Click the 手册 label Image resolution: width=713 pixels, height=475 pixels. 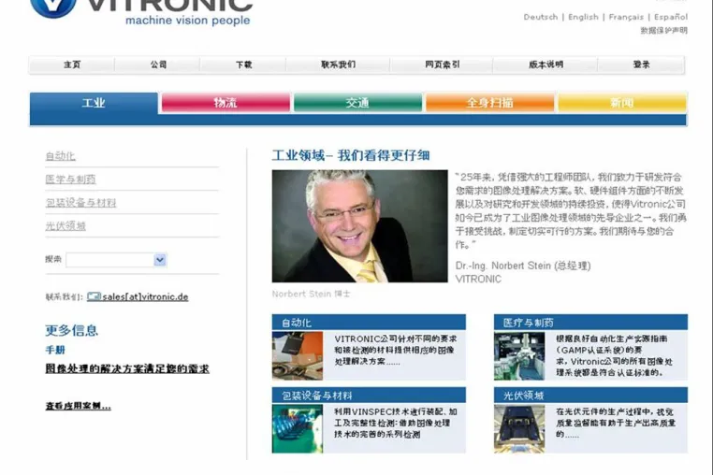(x=55, y=350)
